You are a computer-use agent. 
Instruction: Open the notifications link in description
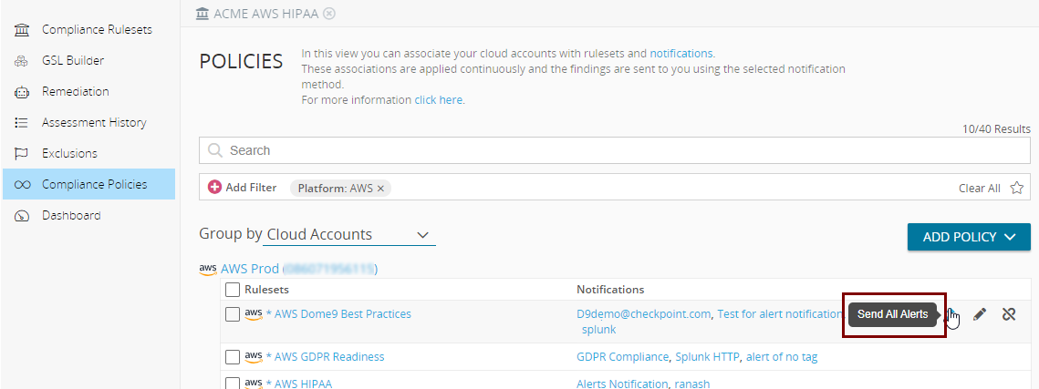click(x=681, y=54)
